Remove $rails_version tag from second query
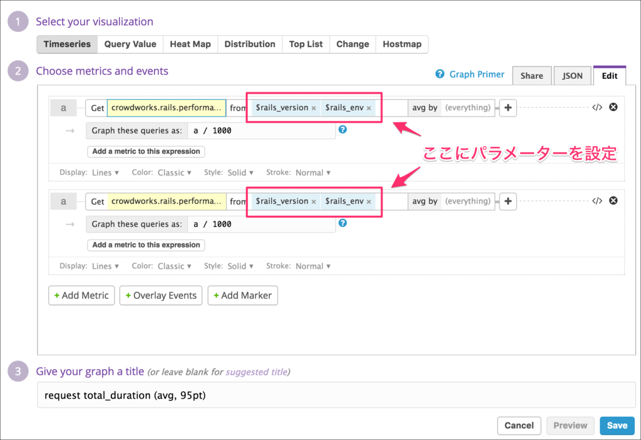641x440 pixels. coord(314,202)
